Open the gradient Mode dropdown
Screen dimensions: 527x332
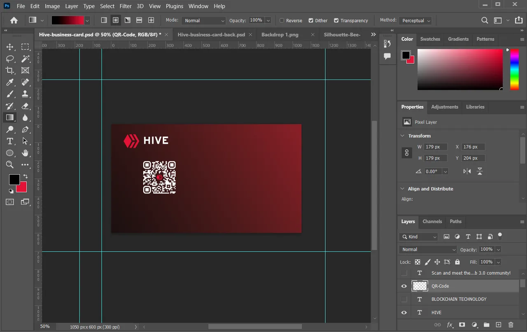click(203, 21)
